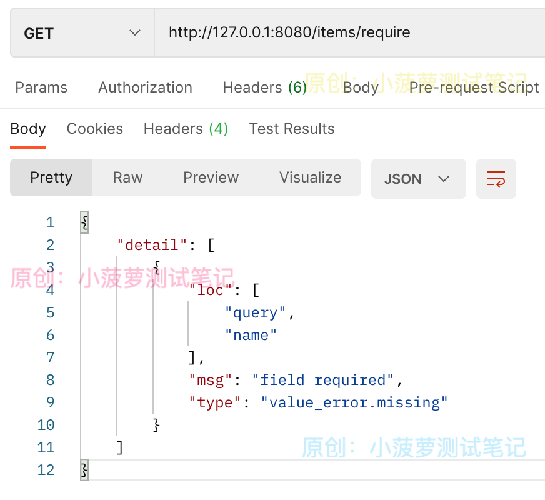Viewport: 545px width, 500px height.
Task: View the response Headers (4) tab
Action: pyautogui.click(x=186, y=129)
